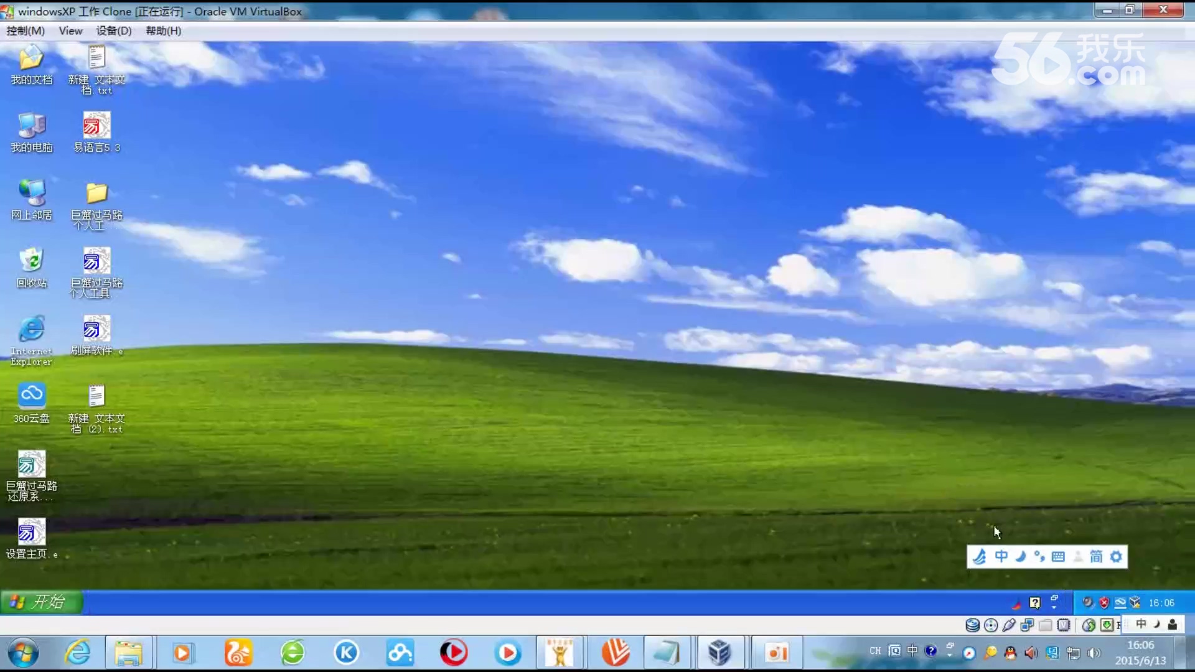Click the 360云盘 icon in XP tray
Screen dimensions: 1195x672
(x=1120, y=602)
